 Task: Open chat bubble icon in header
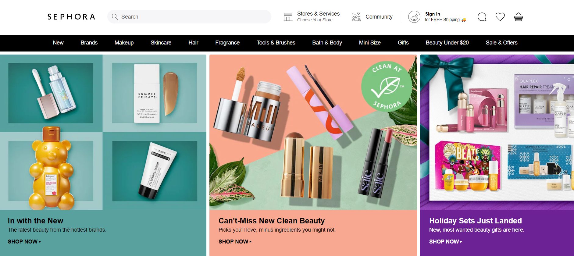[482, 17]
